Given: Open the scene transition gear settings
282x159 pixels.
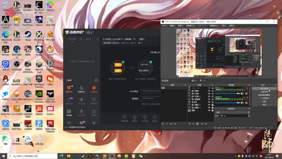Looking at the screenshot, I should click(249, 112).
